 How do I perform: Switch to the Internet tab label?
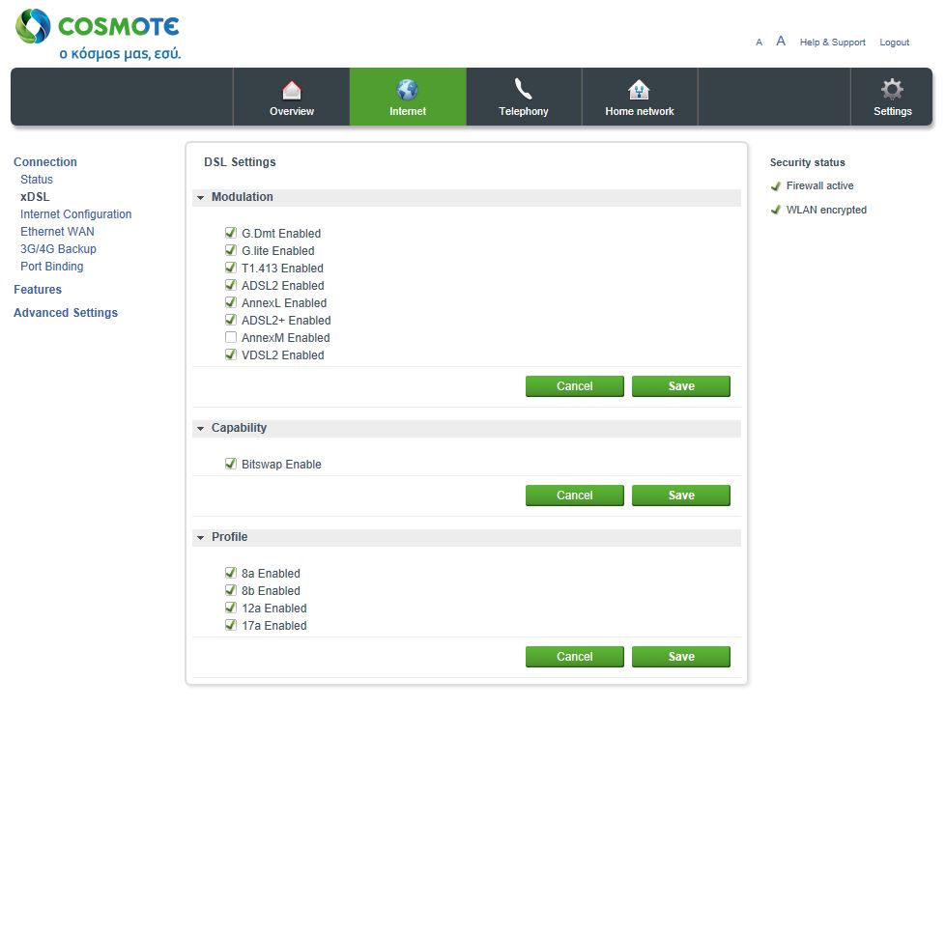pos(407,112)
